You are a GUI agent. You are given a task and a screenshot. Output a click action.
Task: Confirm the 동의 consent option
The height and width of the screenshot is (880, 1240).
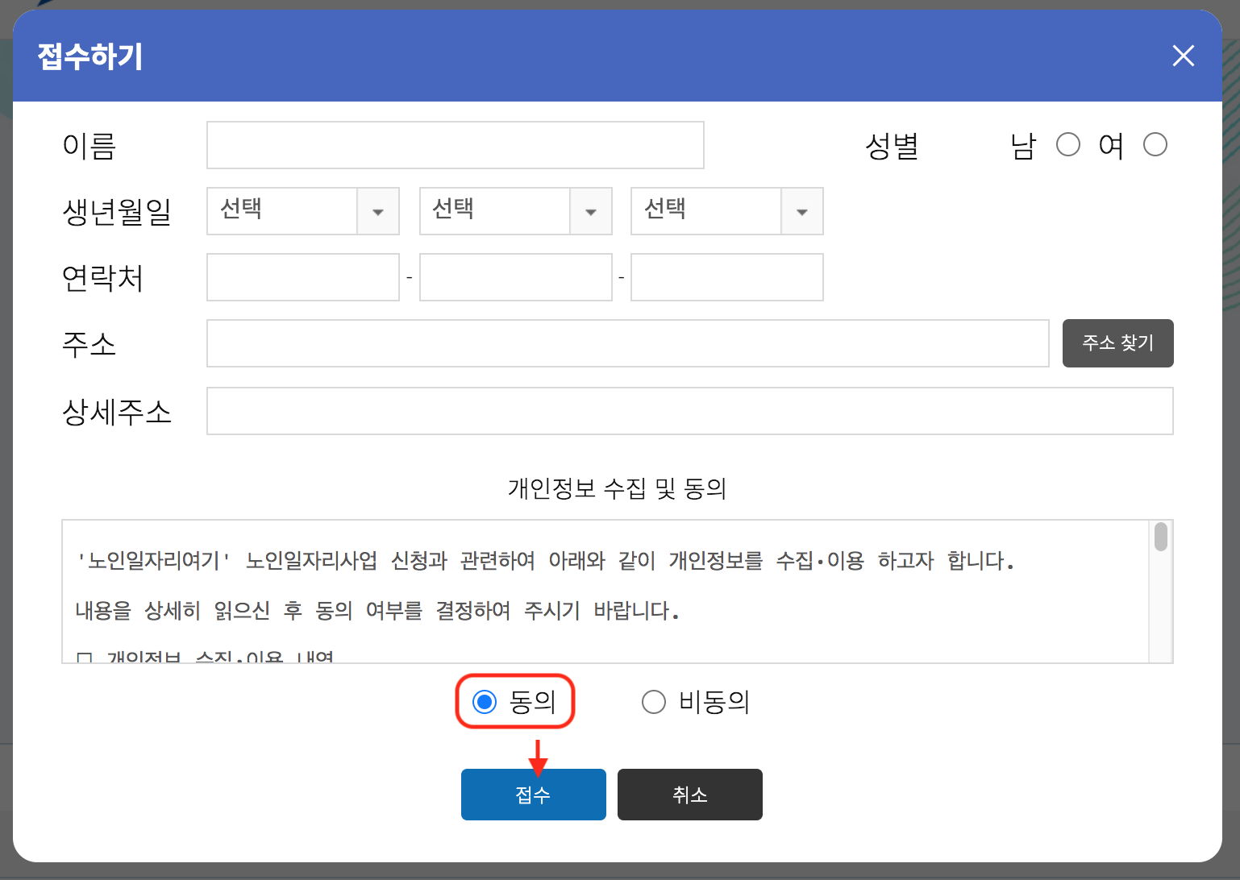[484, 702]
